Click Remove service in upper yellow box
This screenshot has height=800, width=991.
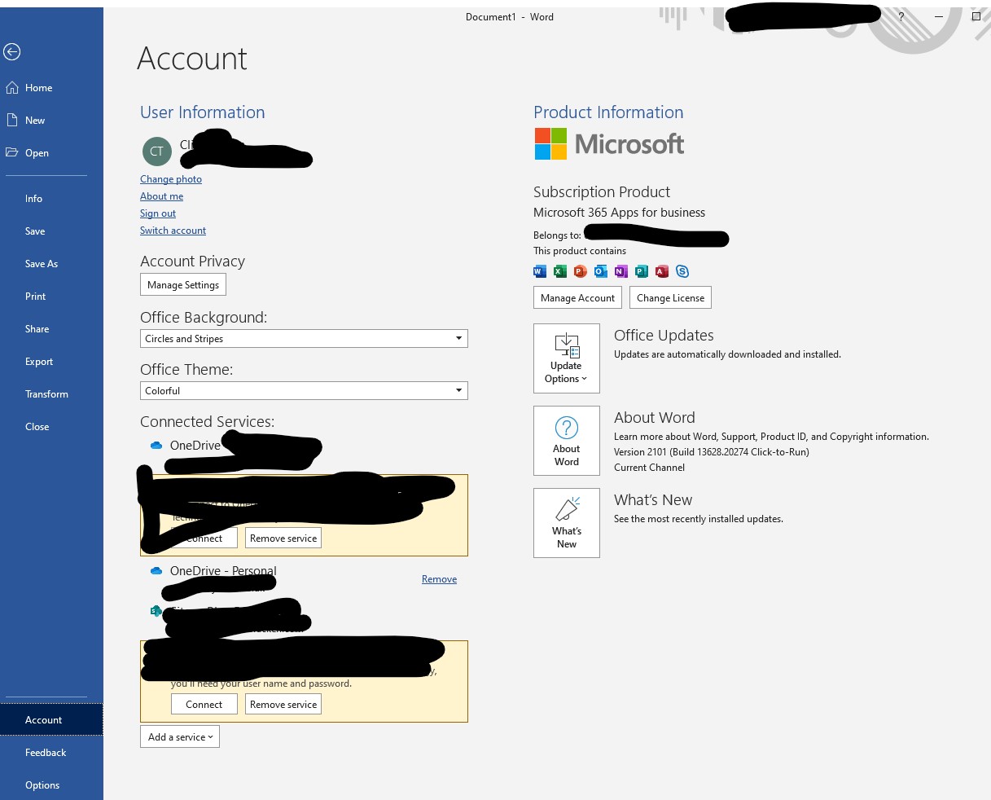tap(283, 538)
